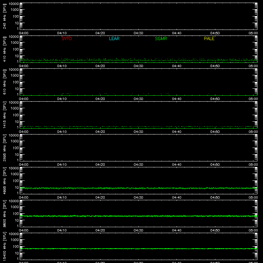Image resolution: width=263 pixels, height=263 pixels.
Task: Click the 1000 tick label on 410 MHz axis
Action: [15, 43]
